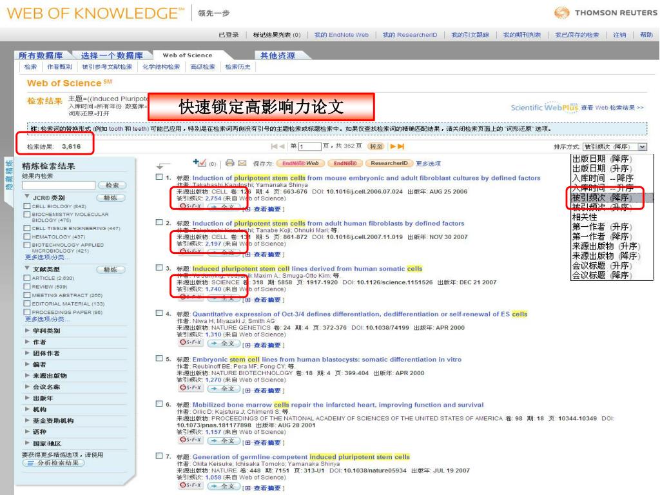Tick the REVIEW document type checkbox

27,286
